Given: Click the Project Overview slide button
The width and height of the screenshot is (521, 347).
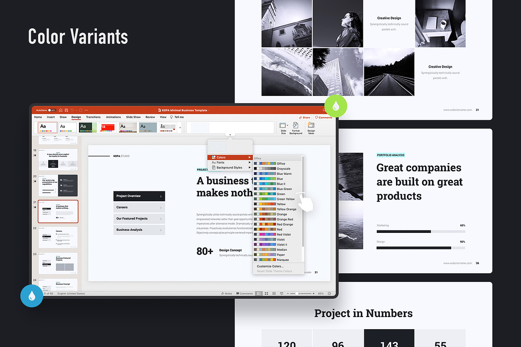Looking at the screenshot, I should point(139,196).
